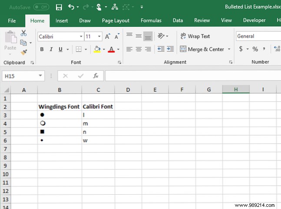Click the Percent Style icon
The width and height of the screenshot is (281, 209).
(x=255, y=49)
